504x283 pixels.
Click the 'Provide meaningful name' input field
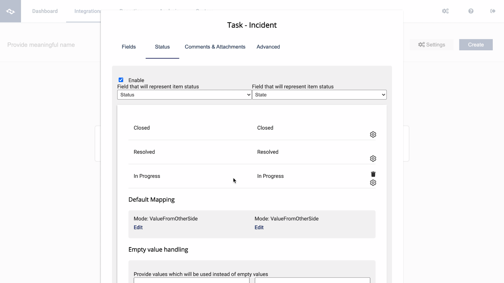pos(41,45)
